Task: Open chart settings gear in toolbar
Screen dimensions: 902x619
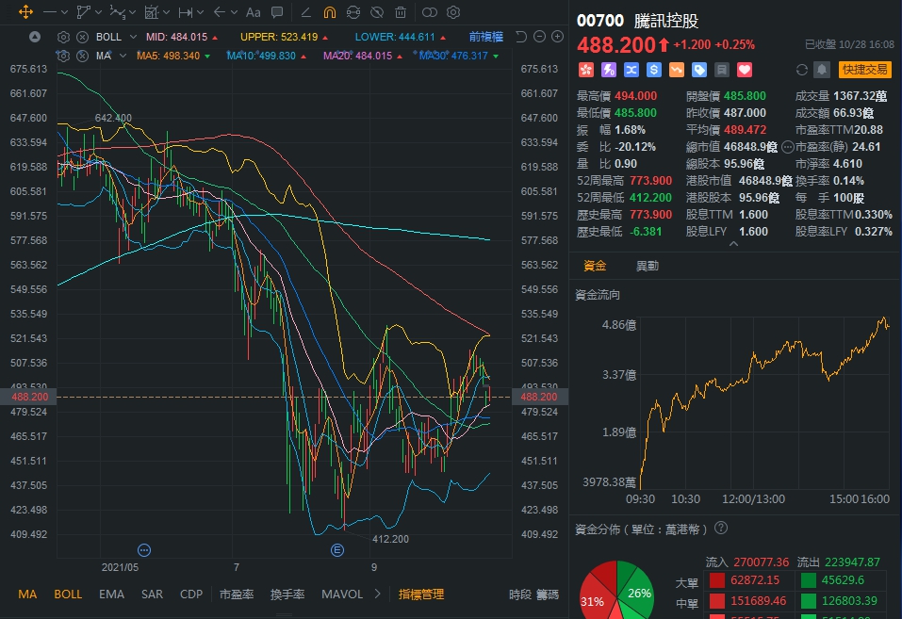Action: click(x=453, y=12)
